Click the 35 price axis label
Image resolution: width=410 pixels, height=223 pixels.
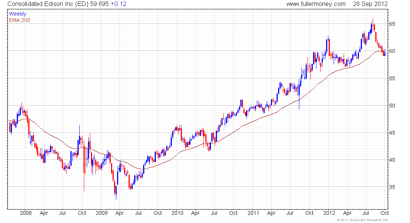point(392,187)
